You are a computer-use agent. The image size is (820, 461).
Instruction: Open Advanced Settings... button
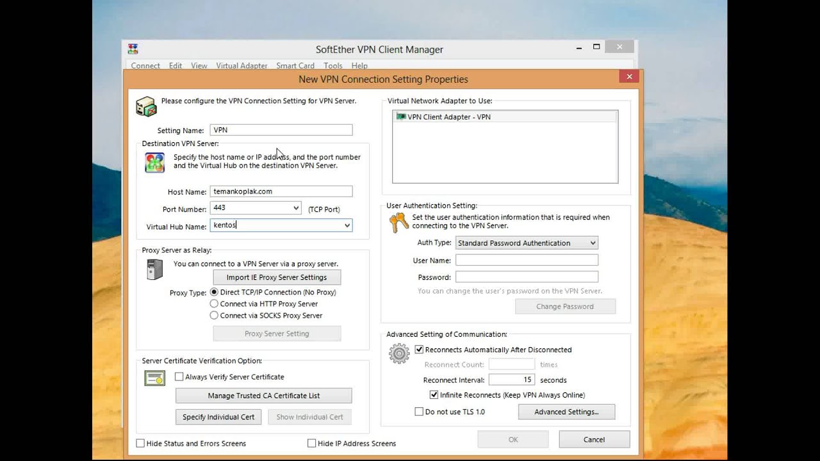coord(566,412)
